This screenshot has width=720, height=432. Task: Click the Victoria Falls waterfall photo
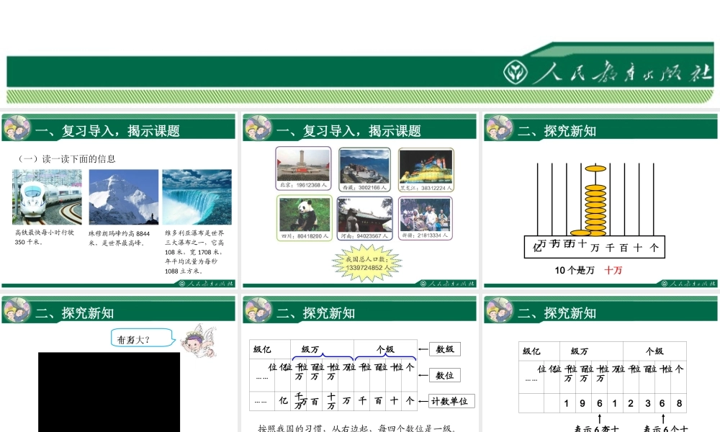point(197,197)
